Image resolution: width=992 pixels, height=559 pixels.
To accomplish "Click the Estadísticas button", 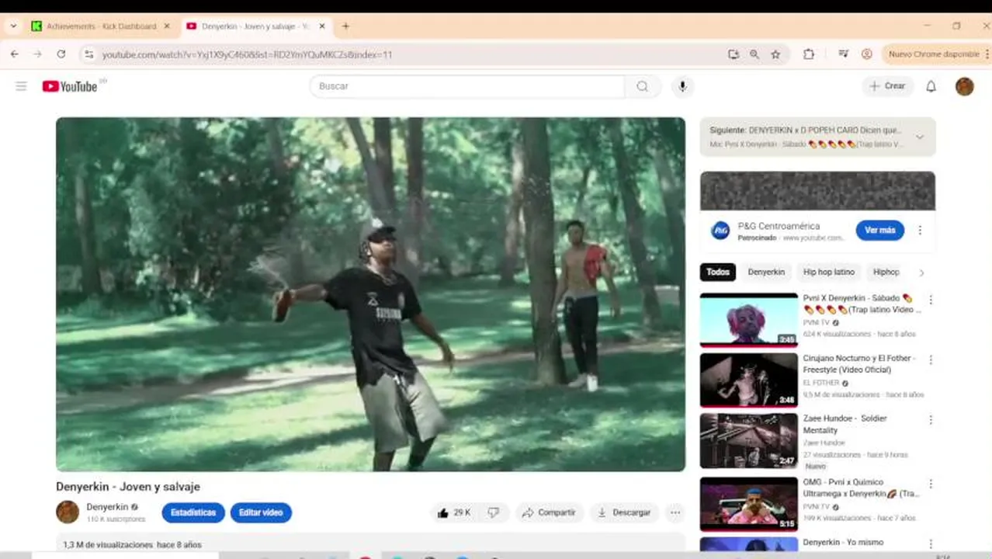I will click(x=193, y=512).
